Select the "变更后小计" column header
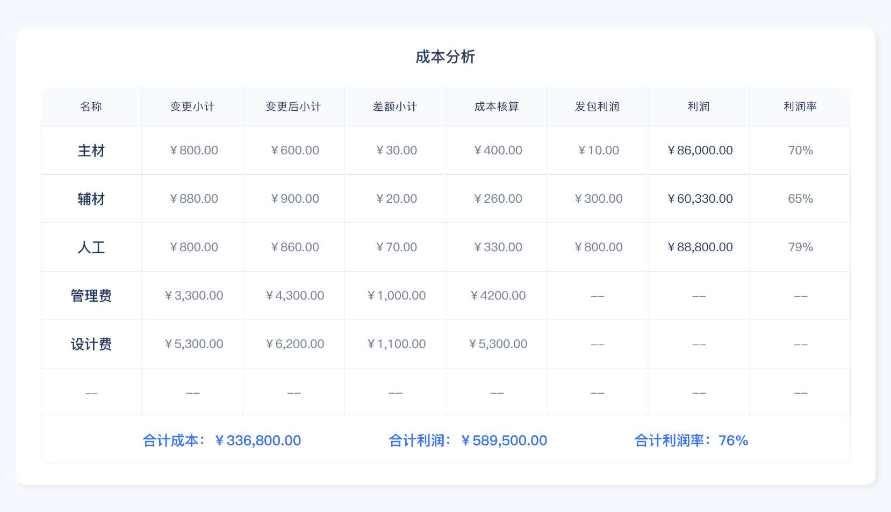This screenshot has height=512, width=891. coord(293,106)
